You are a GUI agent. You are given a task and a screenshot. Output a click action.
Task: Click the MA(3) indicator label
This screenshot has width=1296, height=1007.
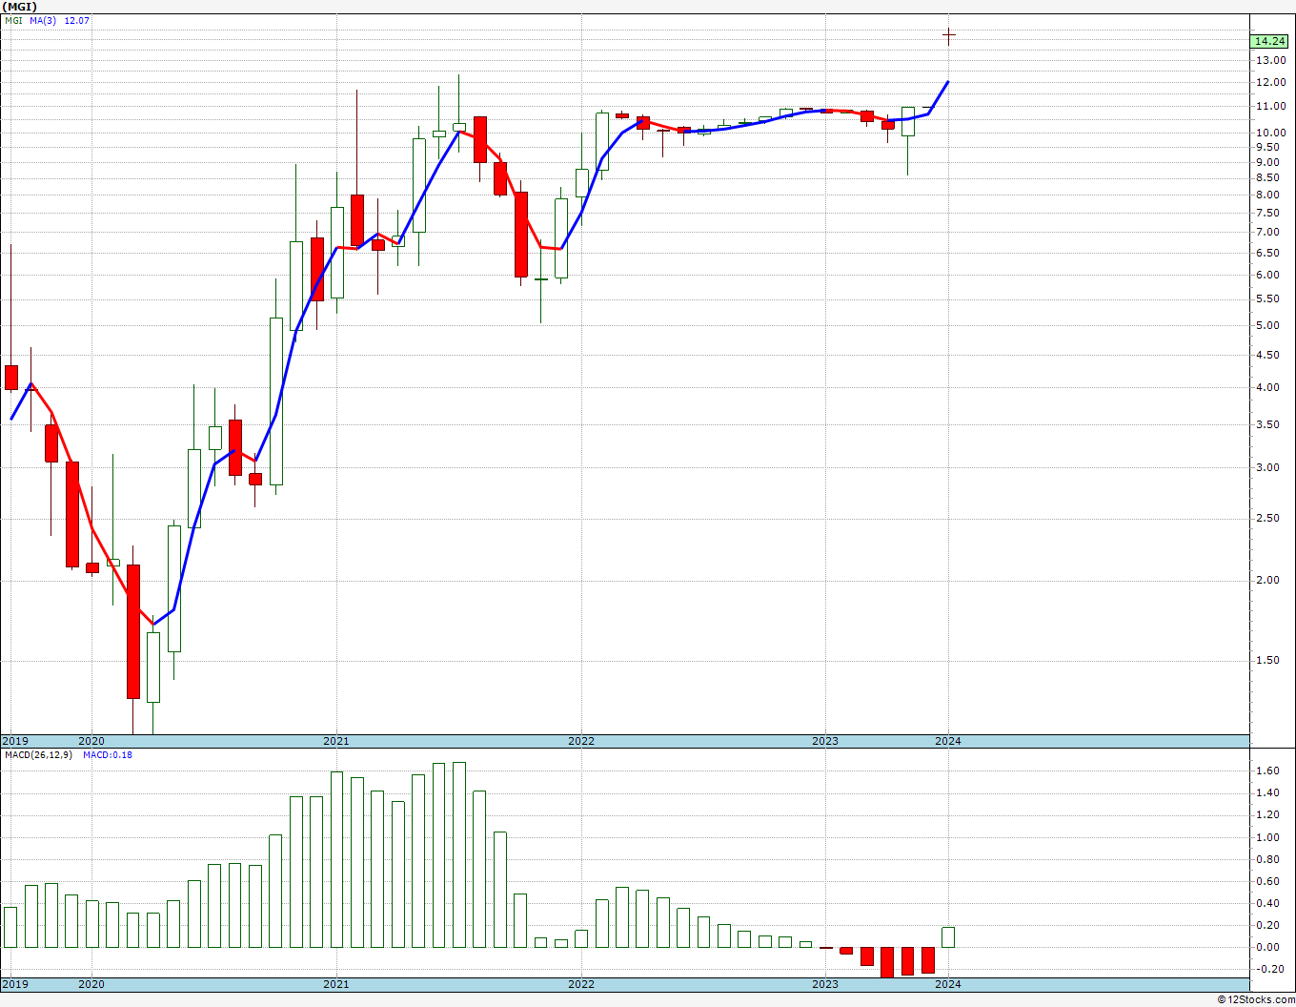coord(43,20)
